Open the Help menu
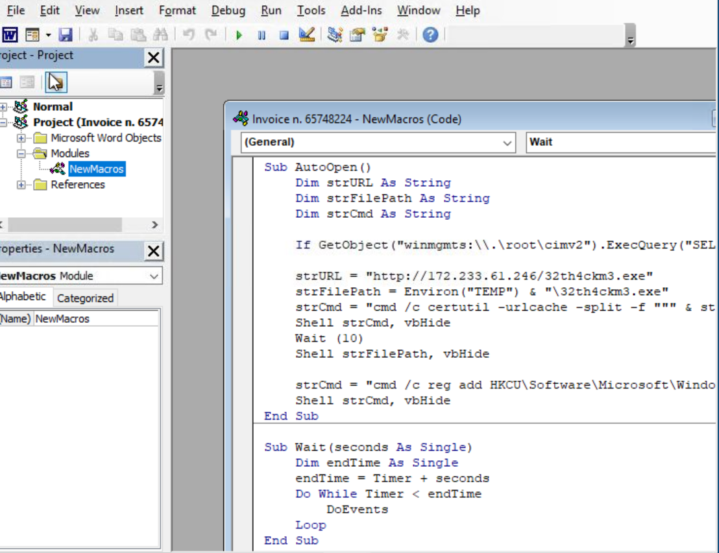Screen dimensions: 719x553 (x=468, y=10)
